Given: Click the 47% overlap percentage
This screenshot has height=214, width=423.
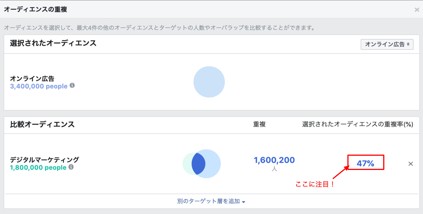Looking at the screenshot, I should coord(365,163).
